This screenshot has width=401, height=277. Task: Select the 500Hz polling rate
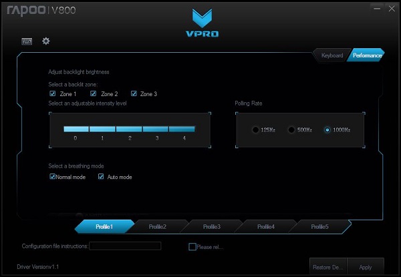point(291,129)
